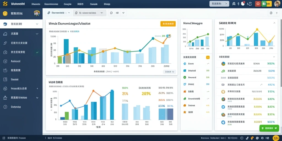The image size is (282, 141).
Task: Collapse the chevron on the active shield sidebar item
Action: coord(37,24)
